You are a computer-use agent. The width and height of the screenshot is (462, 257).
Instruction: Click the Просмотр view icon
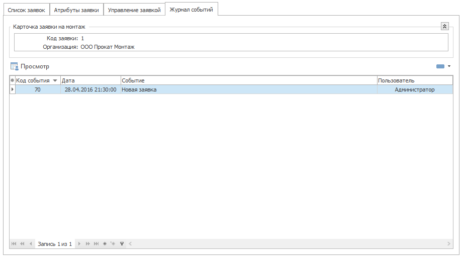(15, 66)
